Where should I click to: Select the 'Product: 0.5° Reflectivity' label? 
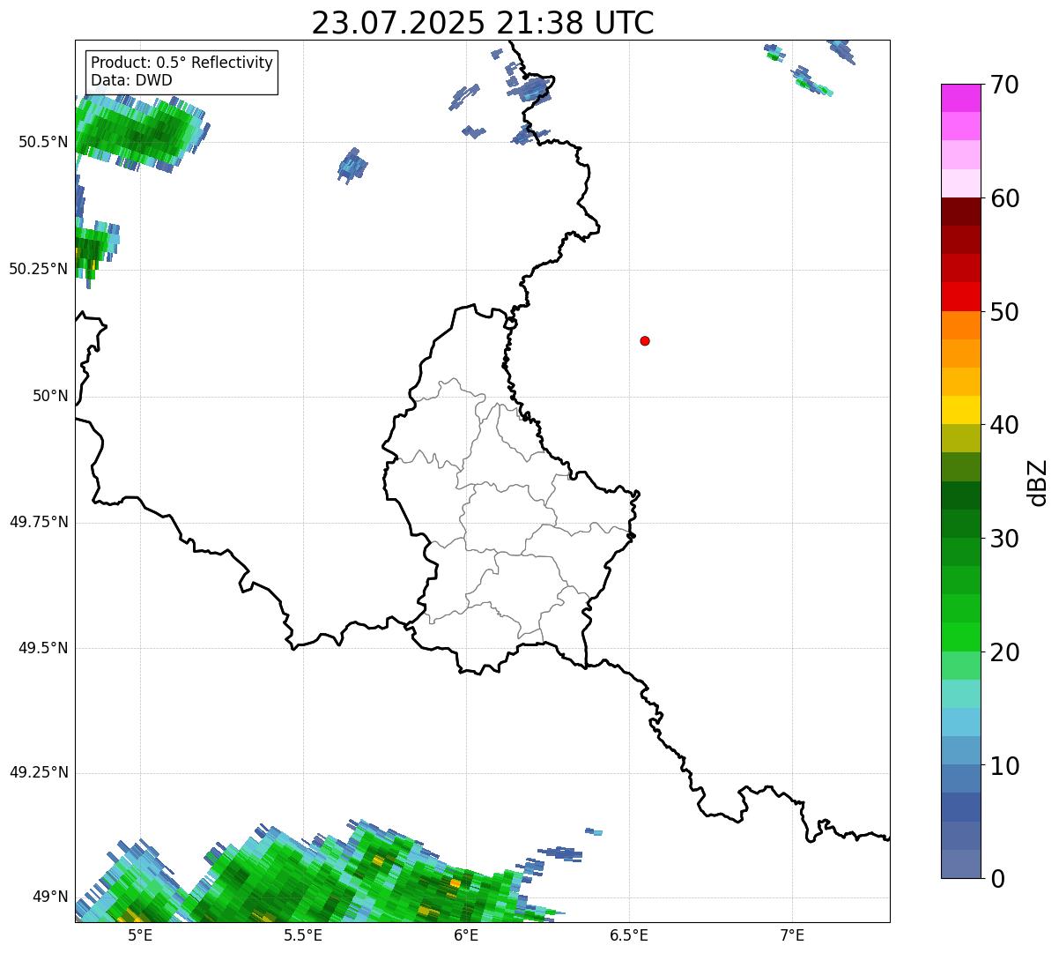tap(181, 63)
